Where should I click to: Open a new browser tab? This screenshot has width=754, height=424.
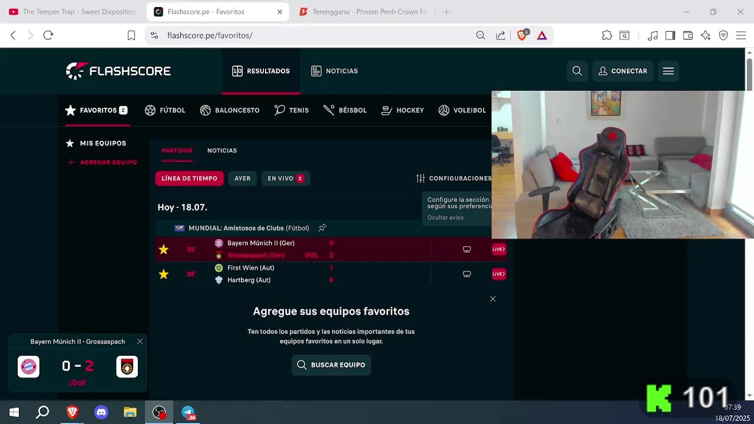point(447,12)
